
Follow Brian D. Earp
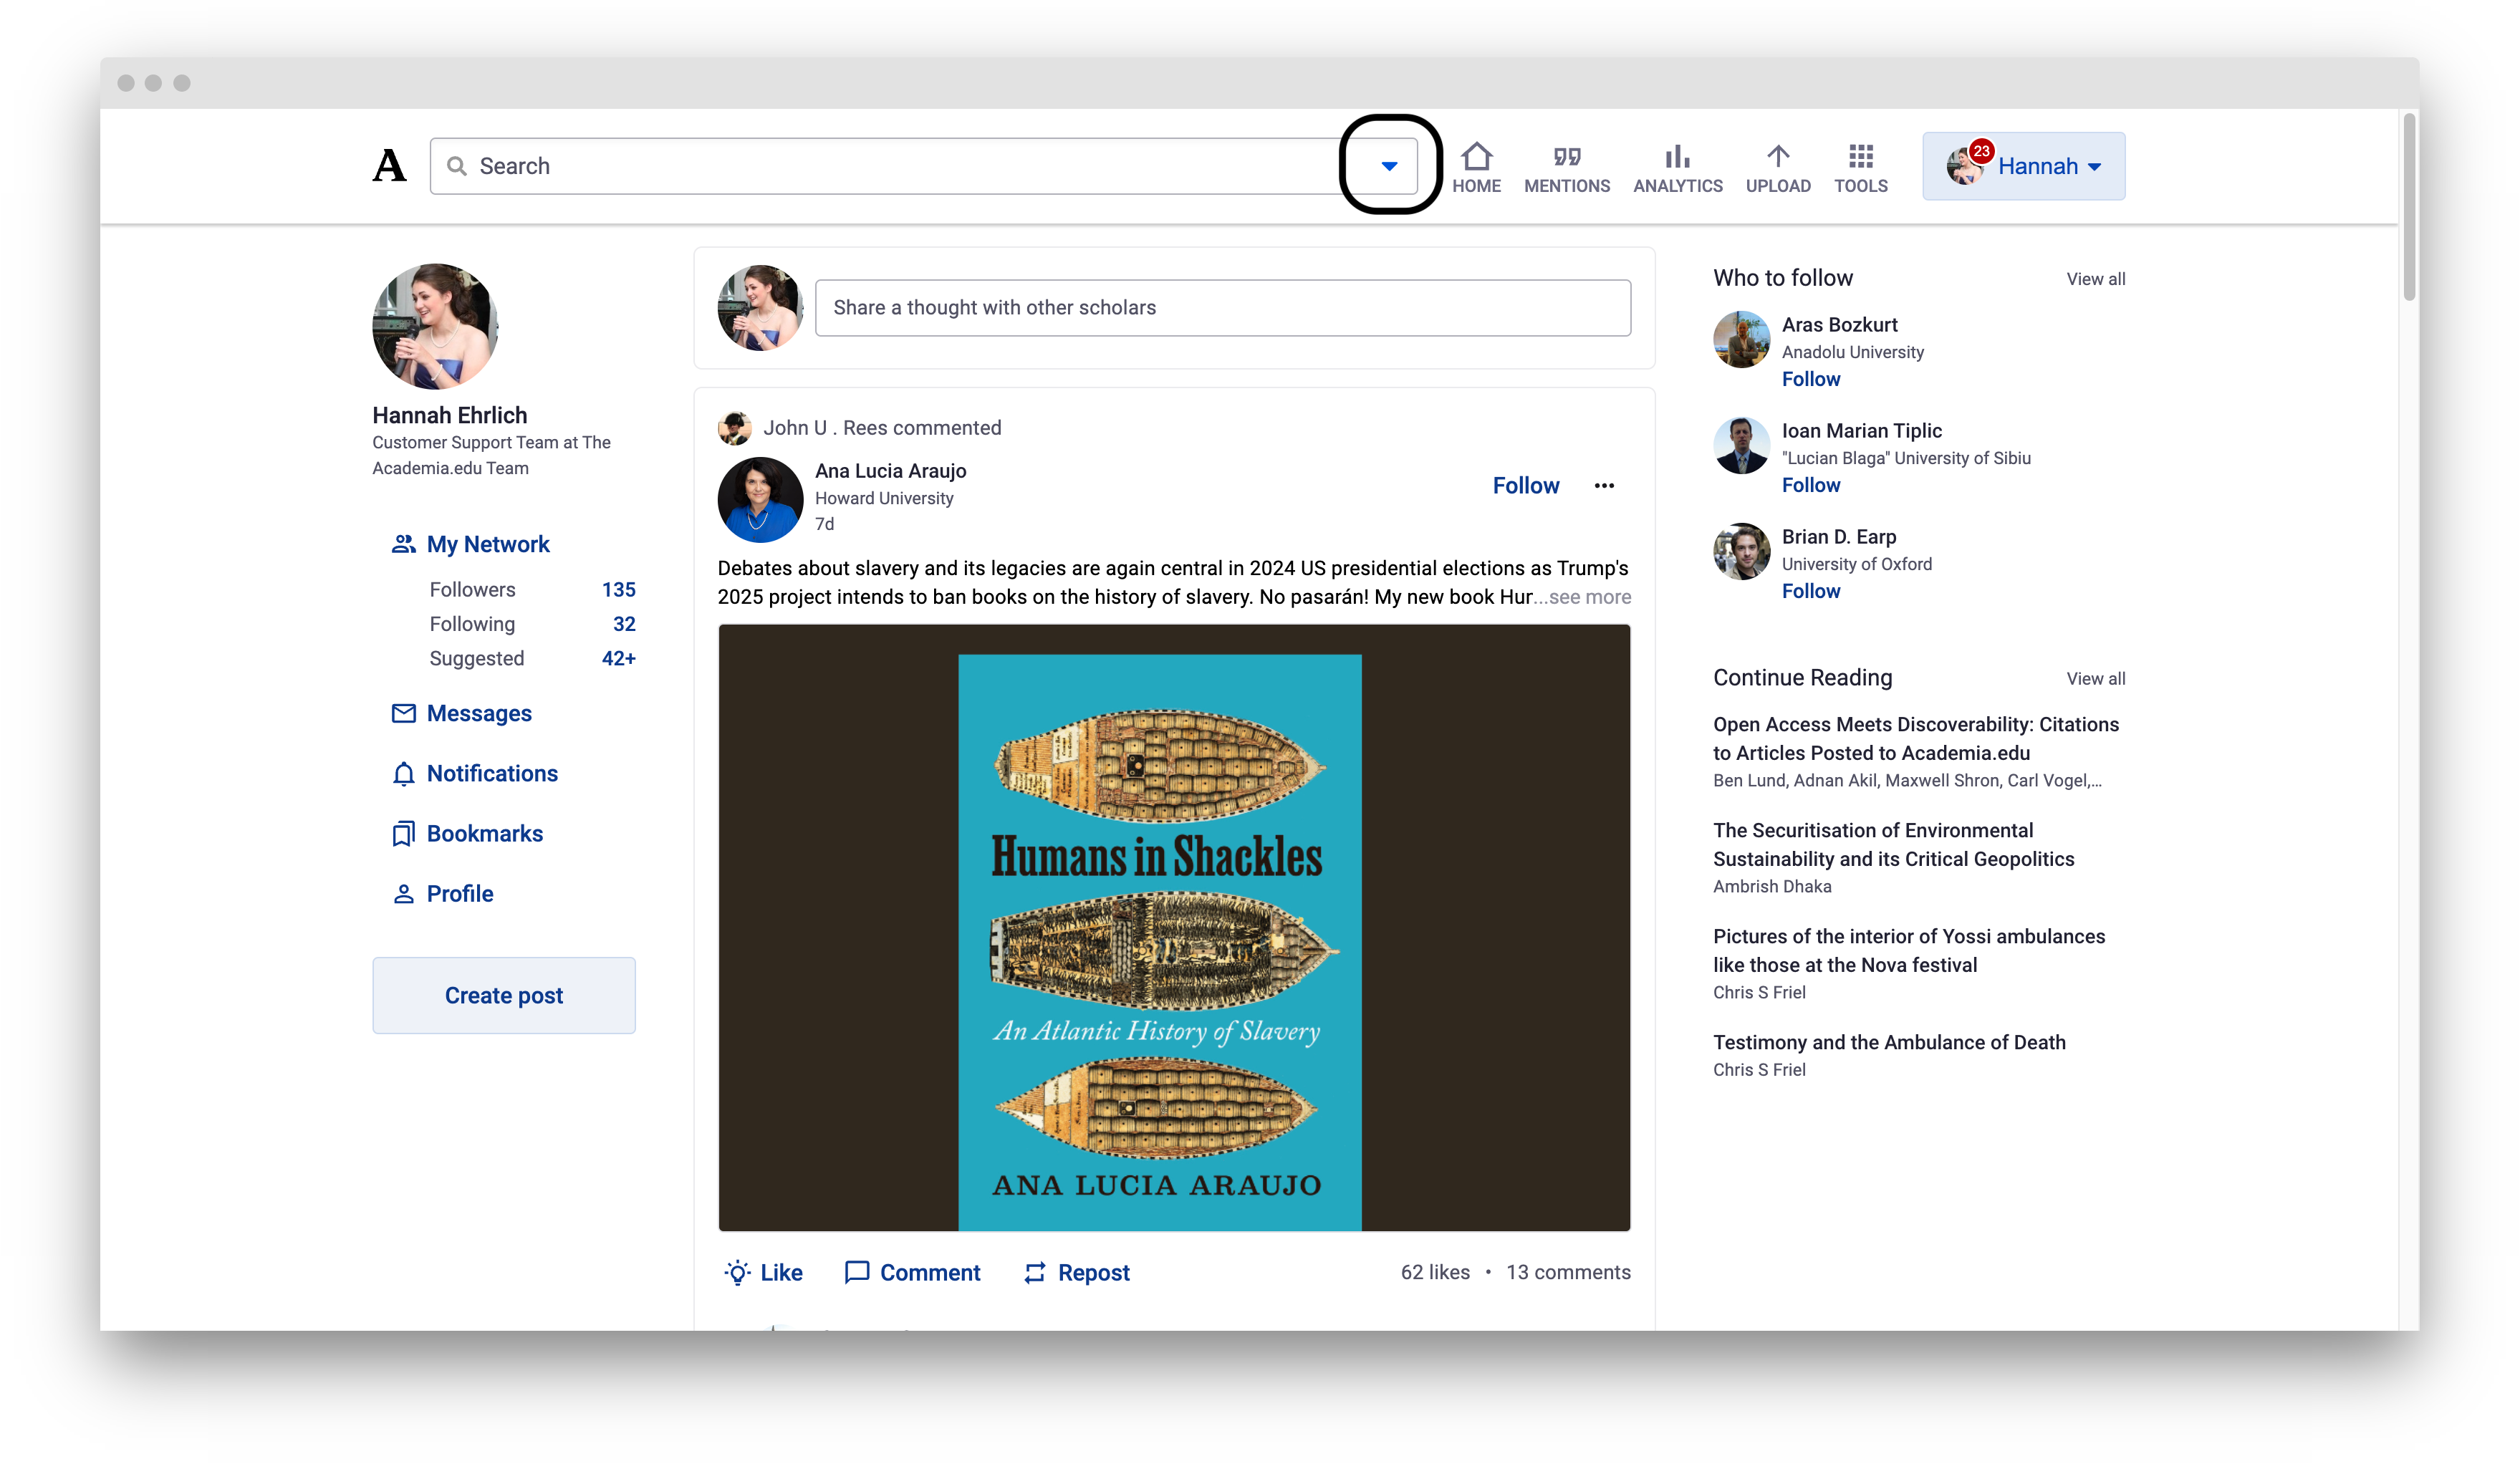[x=1810, y=591]
